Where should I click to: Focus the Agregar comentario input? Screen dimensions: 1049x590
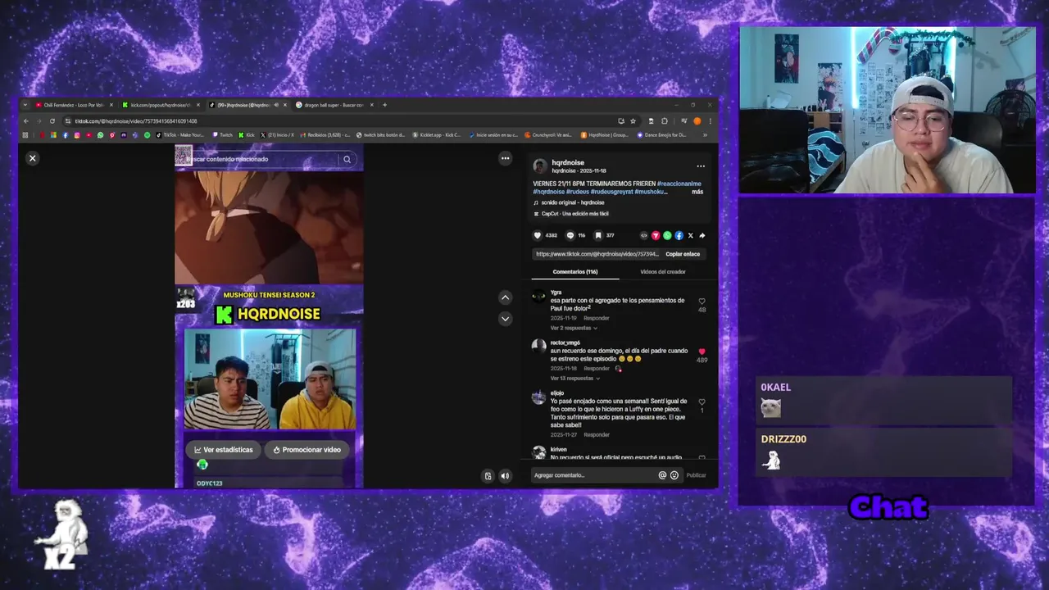(x=594, y=475)
